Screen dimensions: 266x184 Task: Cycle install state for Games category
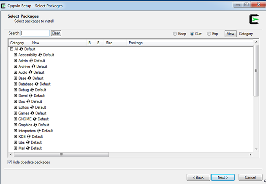(32, 113)
